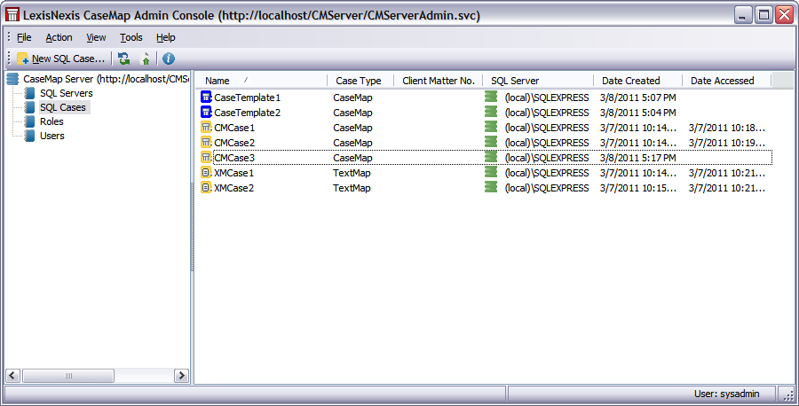Click the SQL Servers tree icon
This screenshot has width=799, height=406.
coord(29,93)
